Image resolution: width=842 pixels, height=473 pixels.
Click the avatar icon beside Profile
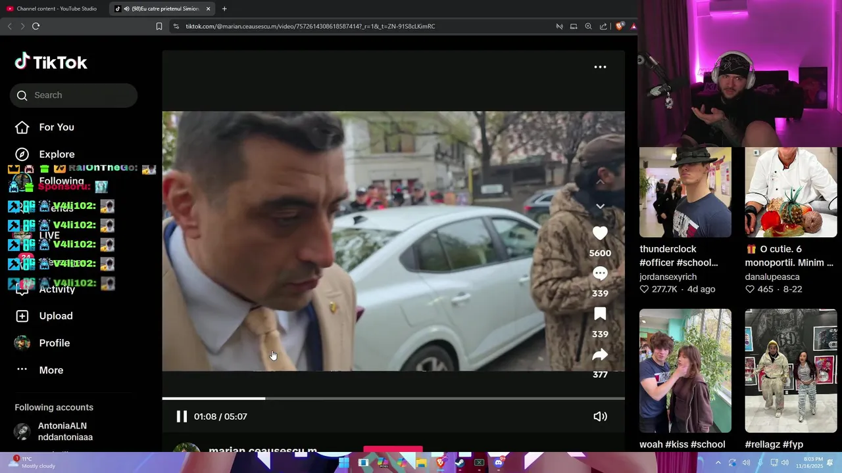point(22,343)
